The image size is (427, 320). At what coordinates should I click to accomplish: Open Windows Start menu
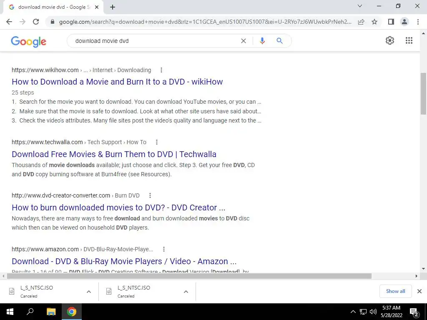pos(10,312)
